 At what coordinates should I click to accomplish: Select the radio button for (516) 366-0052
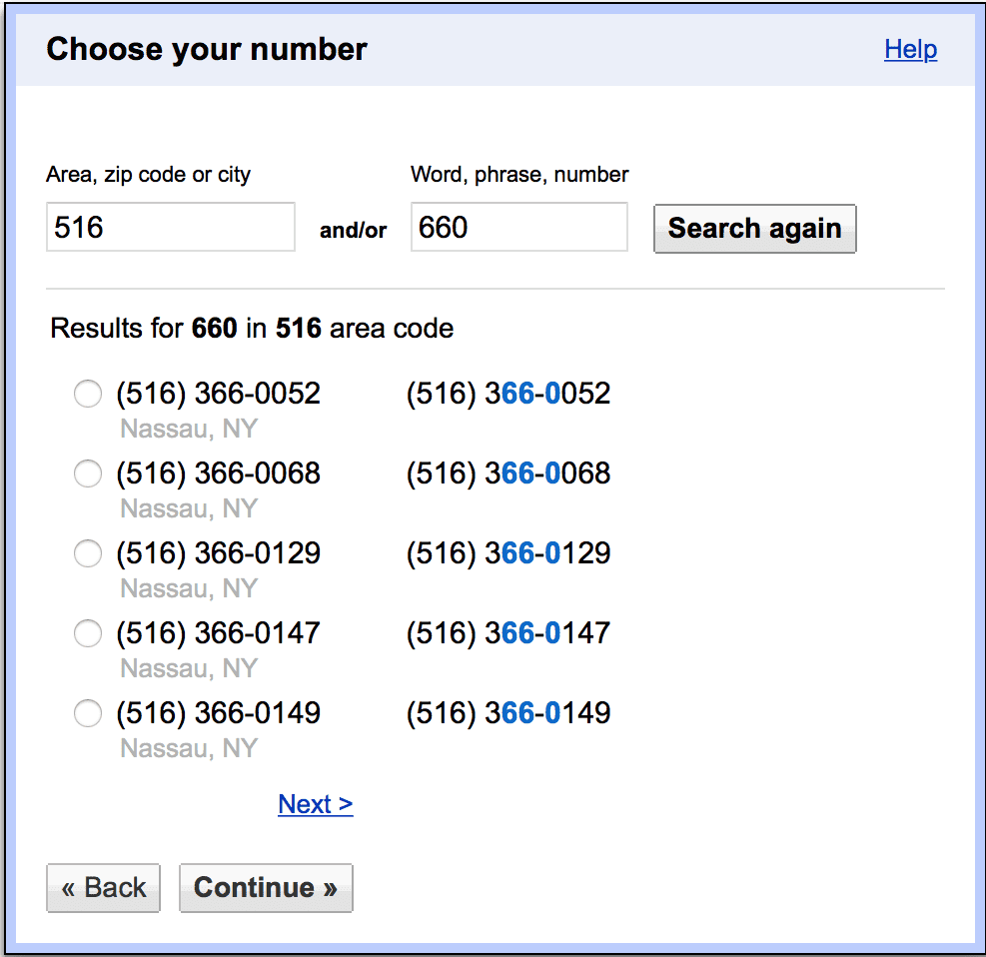(88, 394)
